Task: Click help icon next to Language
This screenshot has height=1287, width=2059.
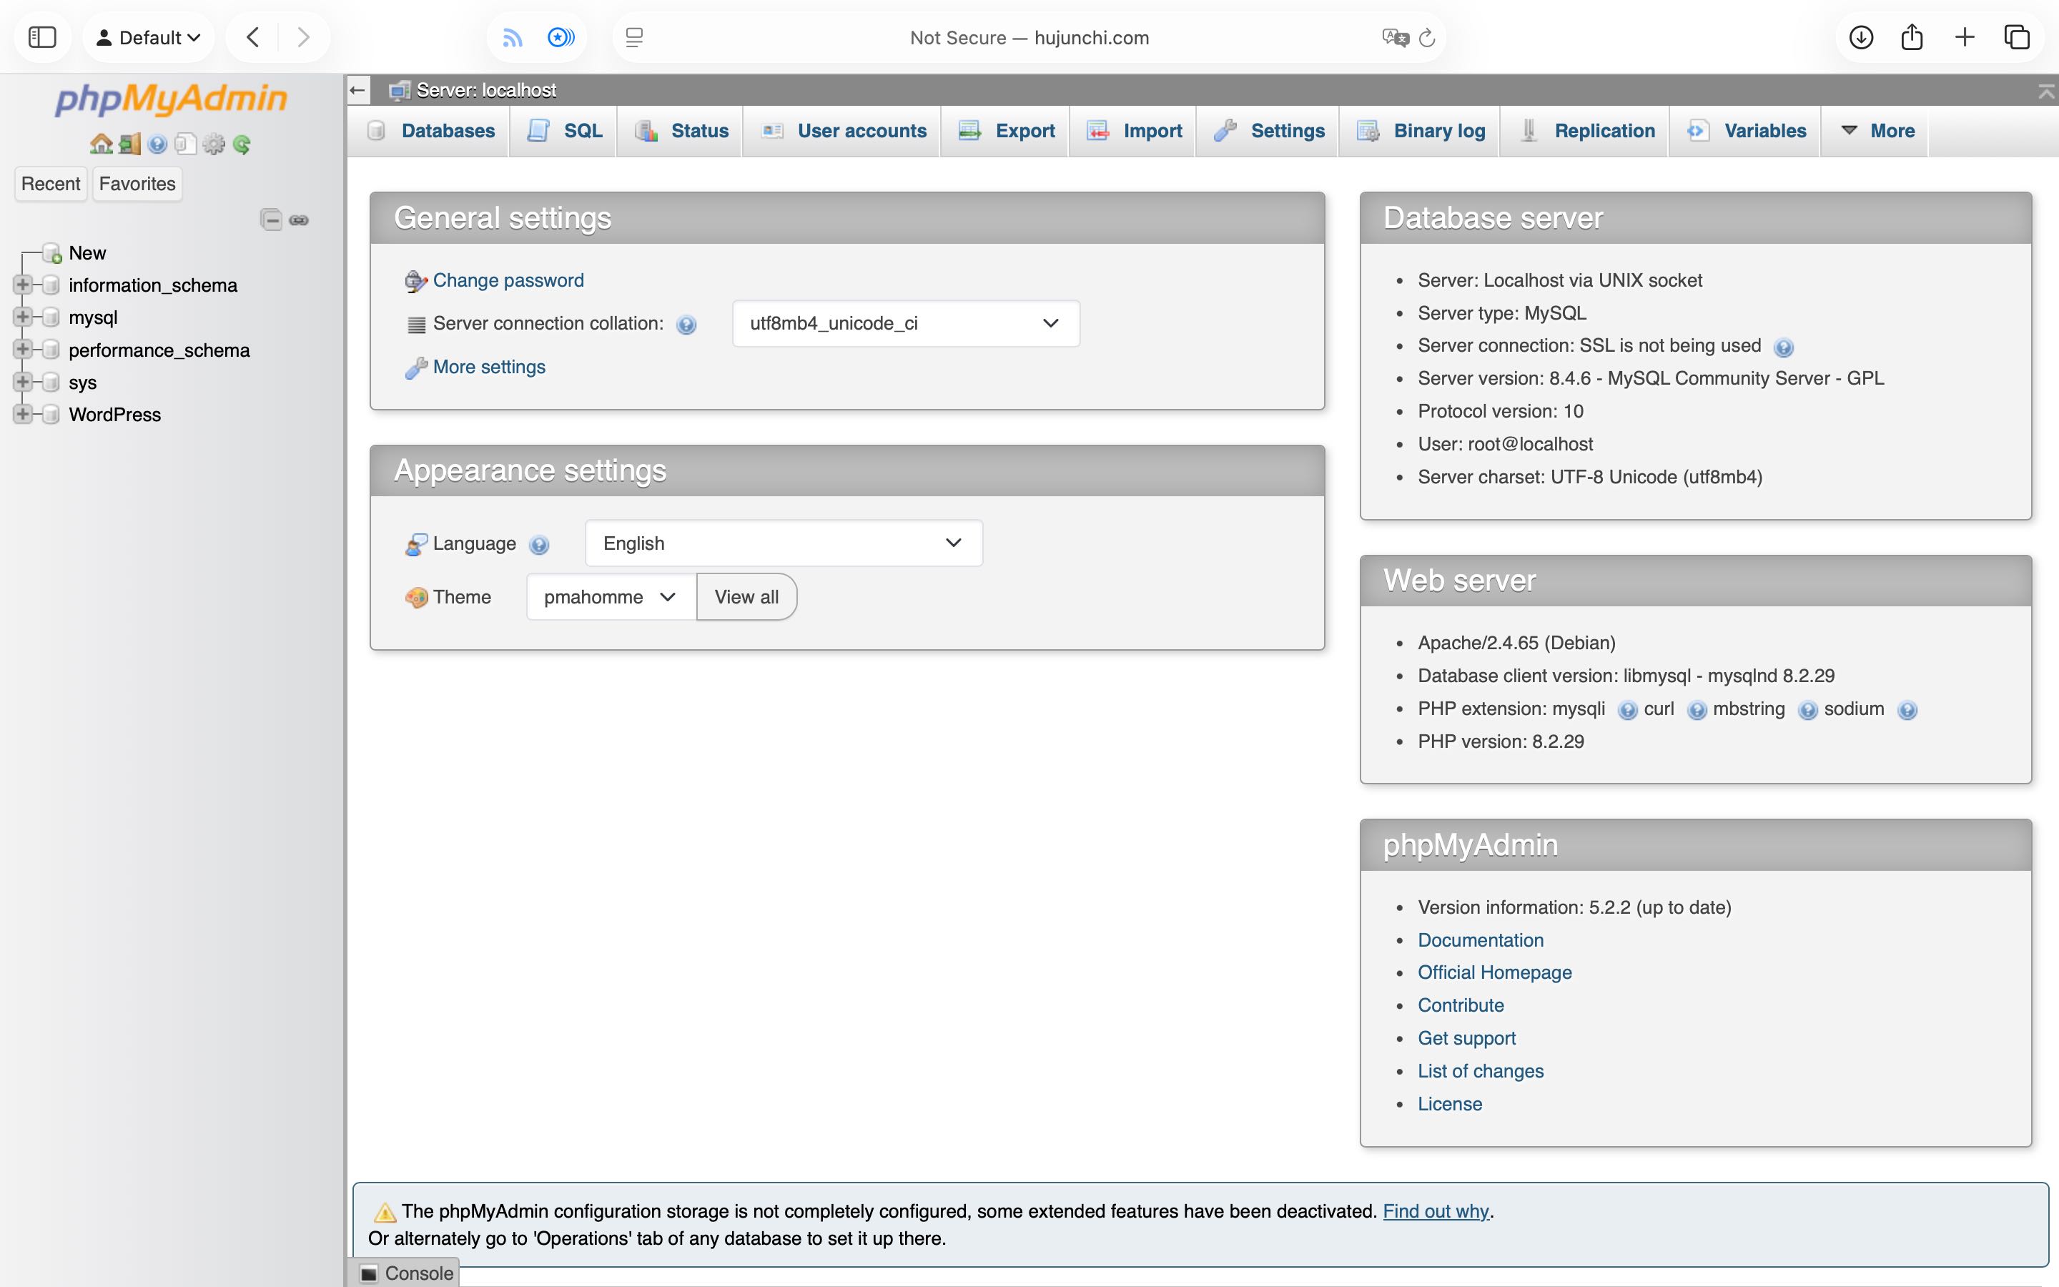Action: (540, 545)
